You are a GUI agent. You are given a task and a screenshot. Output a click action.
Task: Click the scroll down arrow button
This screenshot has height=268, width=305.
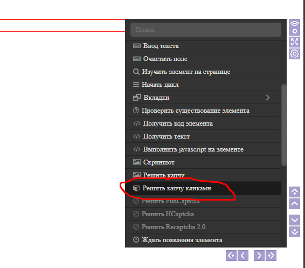click(x=295, y=220)
